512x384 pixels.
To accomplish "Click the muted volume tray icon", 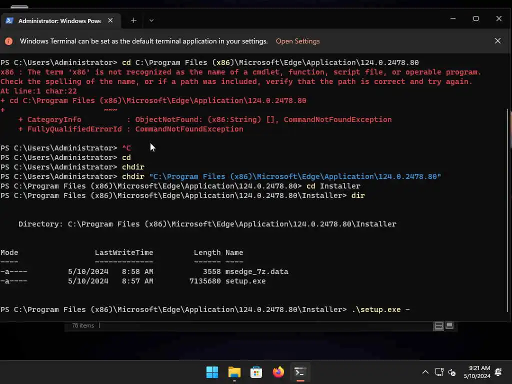I will (452, 372).
